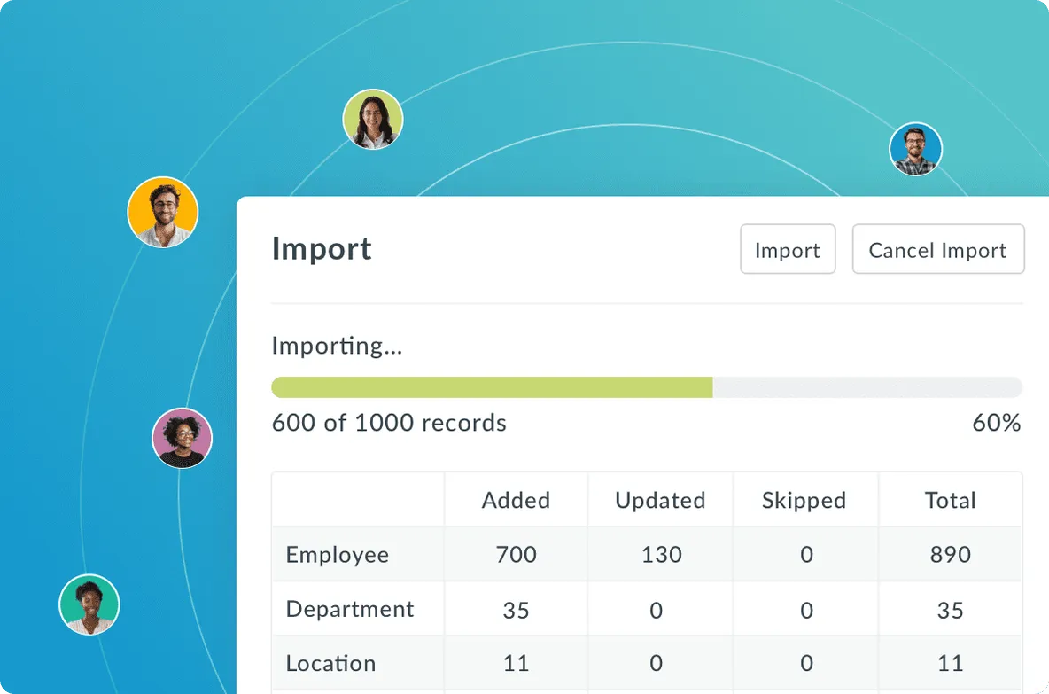
Task: Click the Department Total value 35
Action: click(x=950, y=611)
